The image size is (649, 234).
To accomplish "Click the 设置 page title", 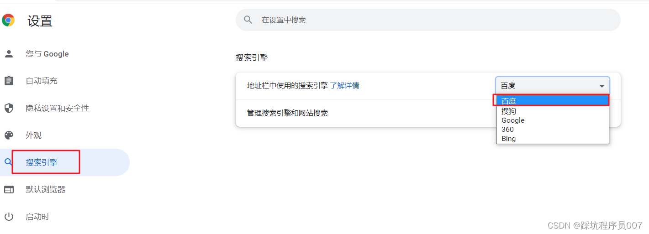I will 40,21.
